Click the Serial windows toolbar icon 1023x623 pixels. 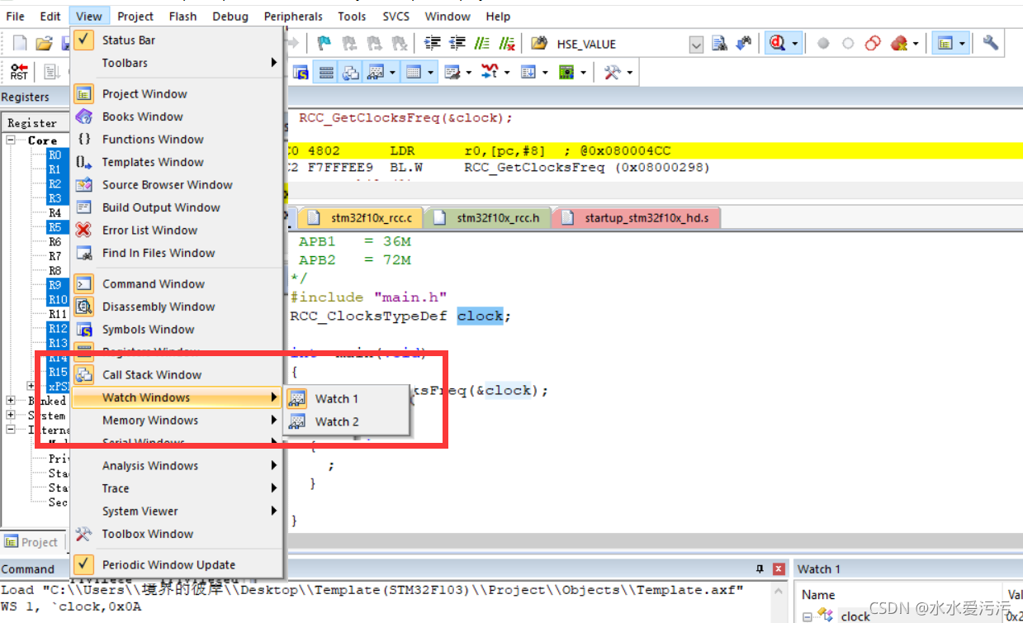coord(452,73)
